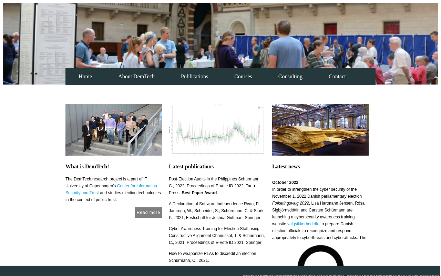Screen dimensions: 441x276
Task: Open the DemTech team group photo
Action: pos(114,130)
